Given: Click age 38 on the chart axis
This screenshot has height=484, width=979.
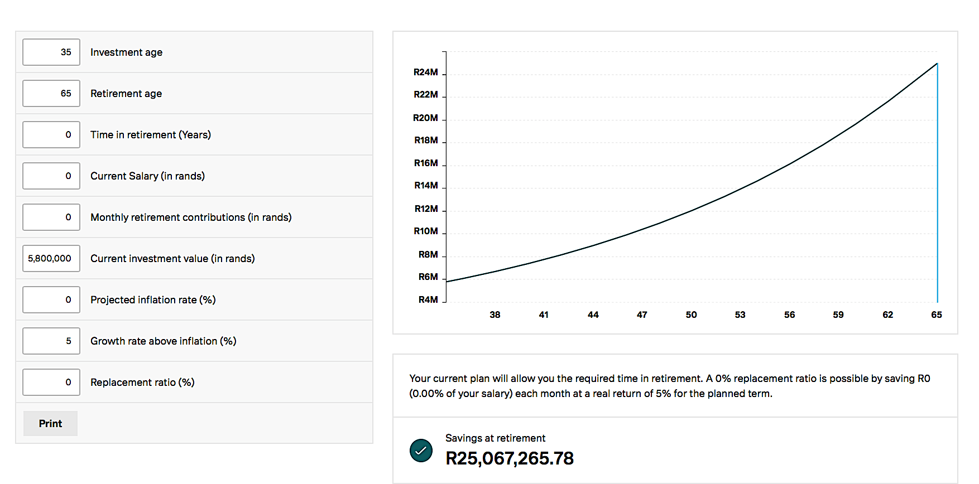Looking at the screenshot, I should [495, 315].
